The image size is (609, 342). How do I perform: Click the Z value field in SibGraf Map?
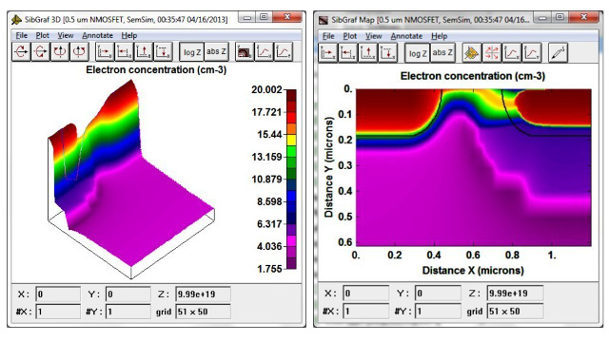pyautogui.click(x=515, y=294)
